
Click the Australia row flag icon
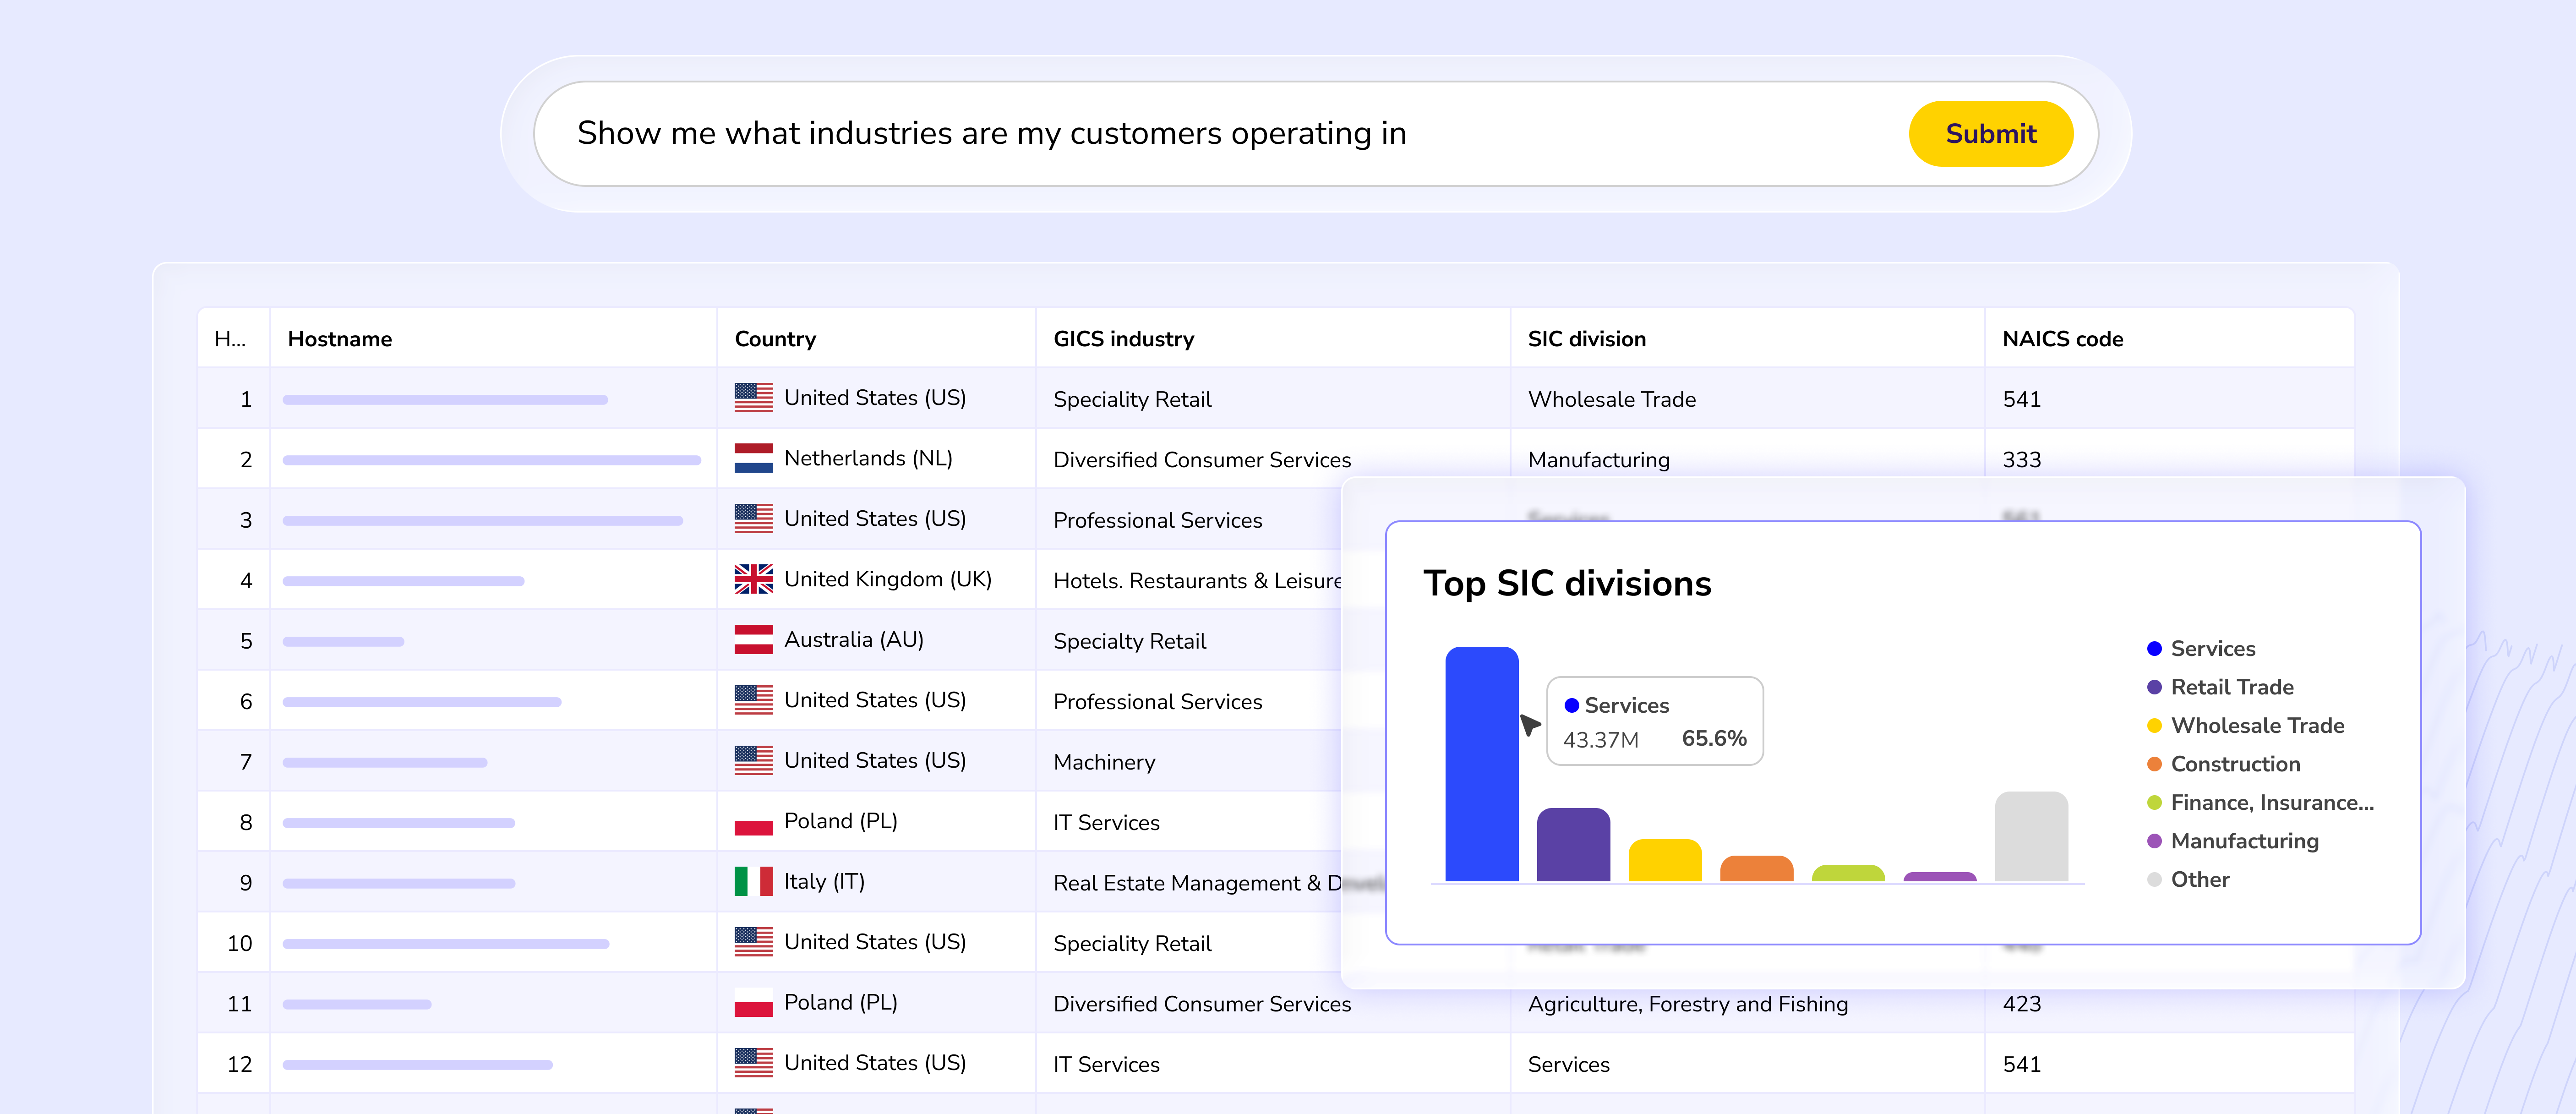point(753,640)
